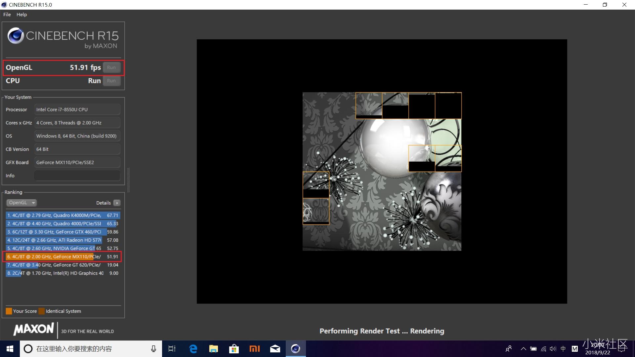
Task: Open Microsoft Store from taskbar
Action: [234, 349]
